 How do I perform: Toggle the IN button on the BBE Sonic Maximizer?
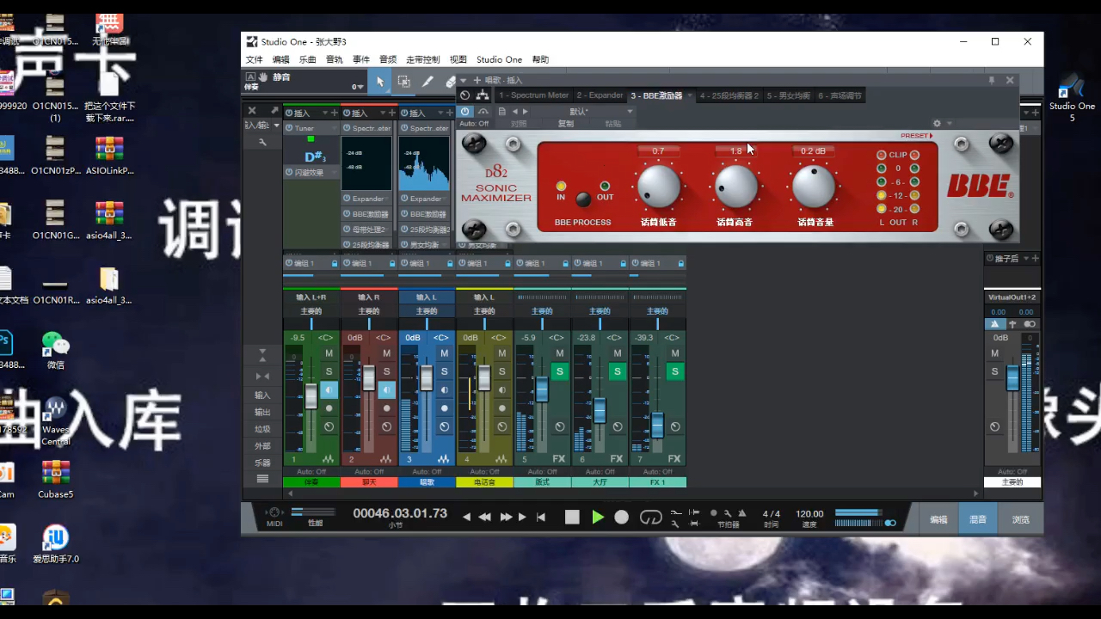pyautogui.click(x=561, y=186)
